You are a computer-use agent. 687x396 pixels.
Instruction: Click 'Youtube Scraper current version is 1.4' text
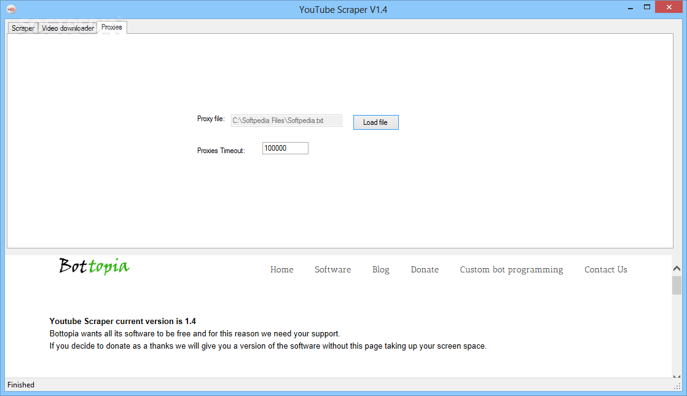coord(123,321)
